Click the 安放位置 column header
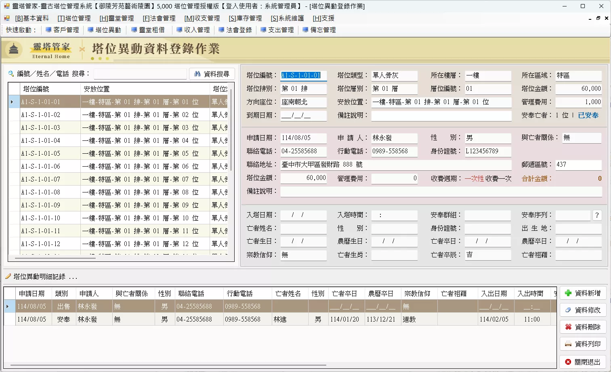This screenshot has width=611, height=372. pyautogui.click(x=145, y=89)
